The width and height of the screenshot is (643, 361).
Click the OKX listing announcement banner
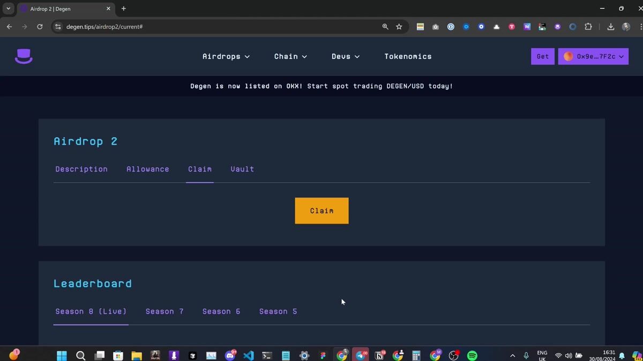[x=322, y=86]
